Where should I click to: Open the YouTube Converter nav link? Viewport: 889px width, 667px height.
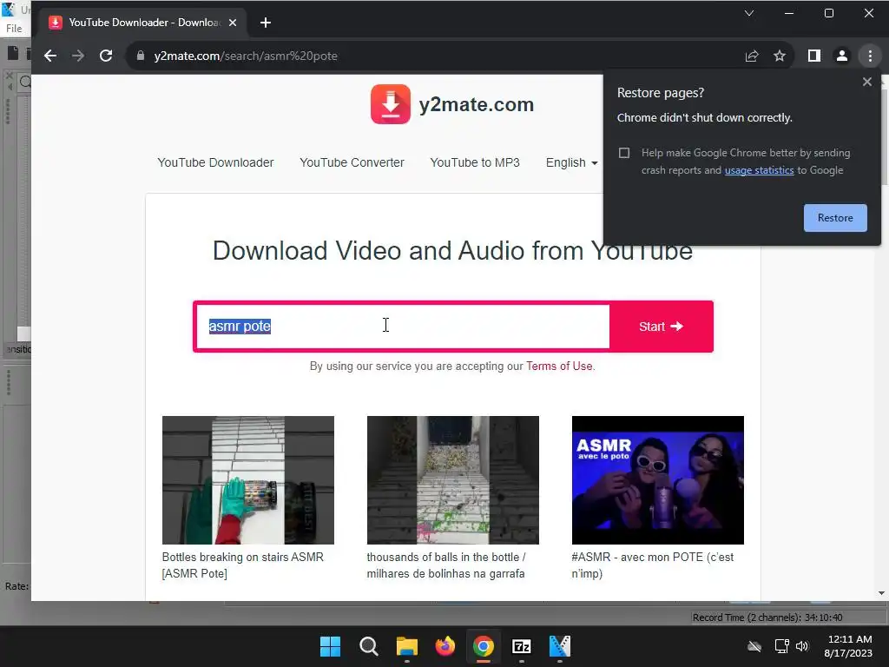[352, 162]
